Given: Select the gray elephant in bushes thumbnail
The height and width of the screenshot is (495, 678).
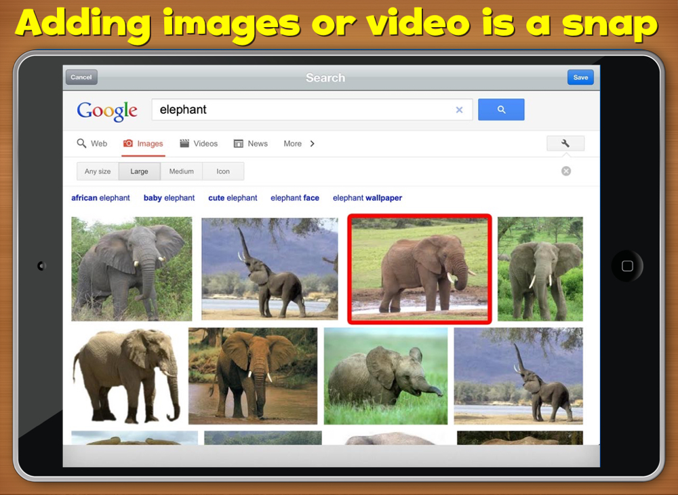Looking at the screenshot, I should 132,269.
